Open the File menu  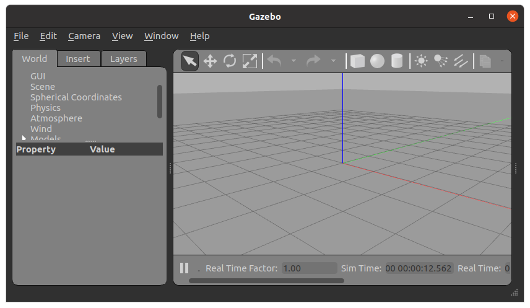[x=21, y=36]
